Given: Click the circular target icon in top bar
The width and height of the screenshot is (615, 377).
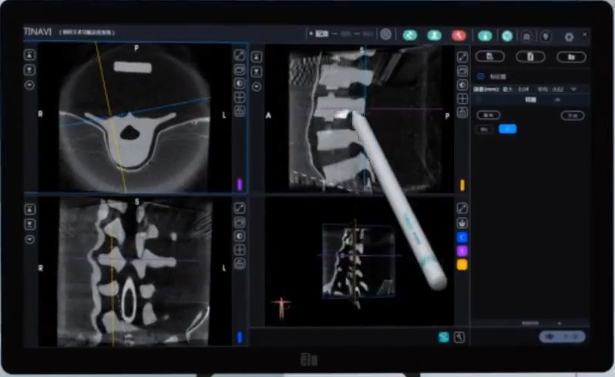Looking at the screenshot, I should (385, 34).
